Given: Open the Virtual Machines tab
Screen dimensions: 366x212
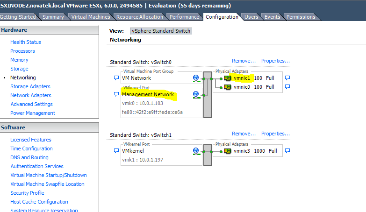Looking at the screenshot, I should tap(91, 17).
